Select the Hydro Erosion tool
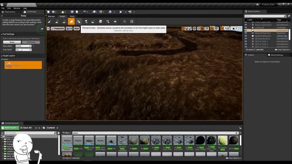 click(x=86, y=21)
